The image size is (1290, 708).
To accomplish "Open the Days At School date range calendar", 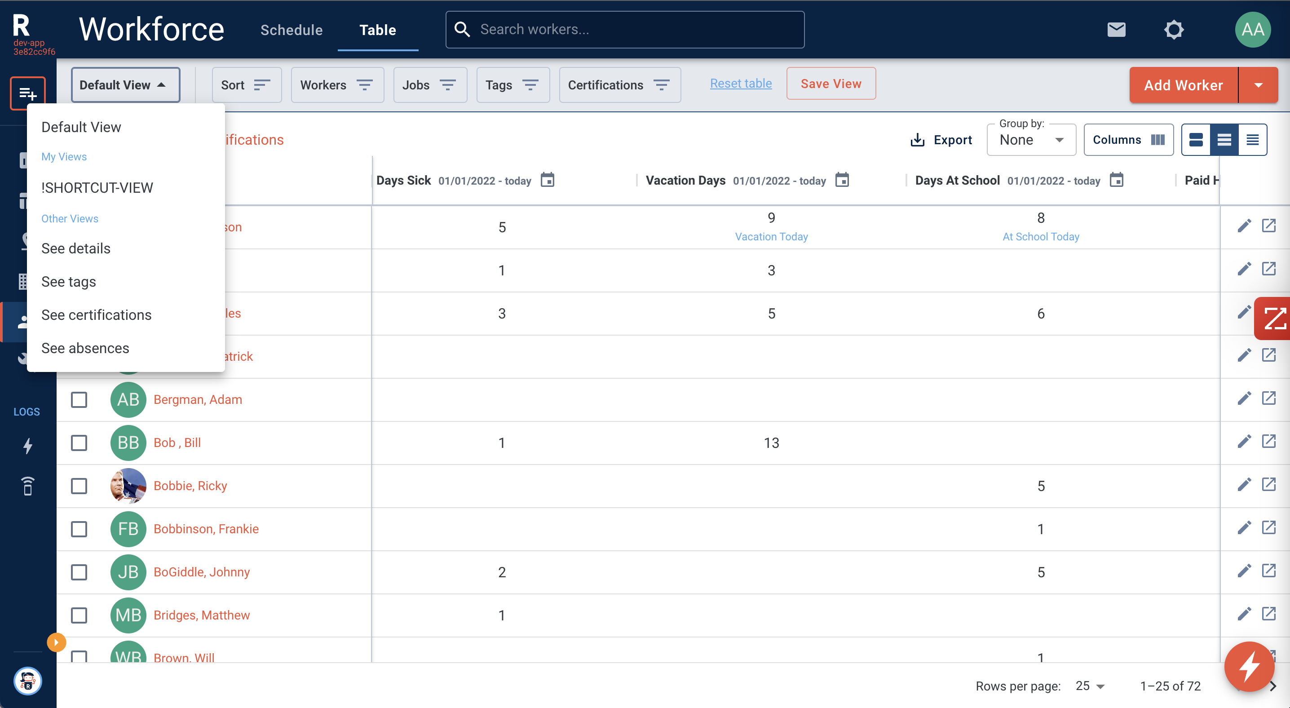I will coord(1116,180).
